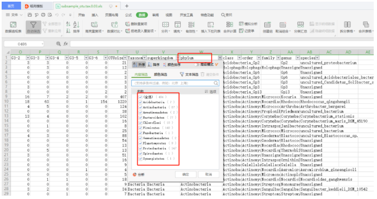Open 模拟分析 what-if analysis
The width and height of the screenshot is (377, 199).
pos(248,24)
